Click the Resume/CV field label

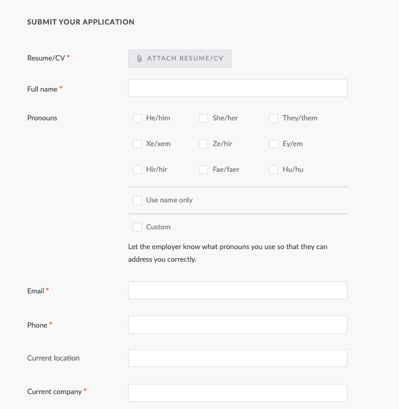45,57
